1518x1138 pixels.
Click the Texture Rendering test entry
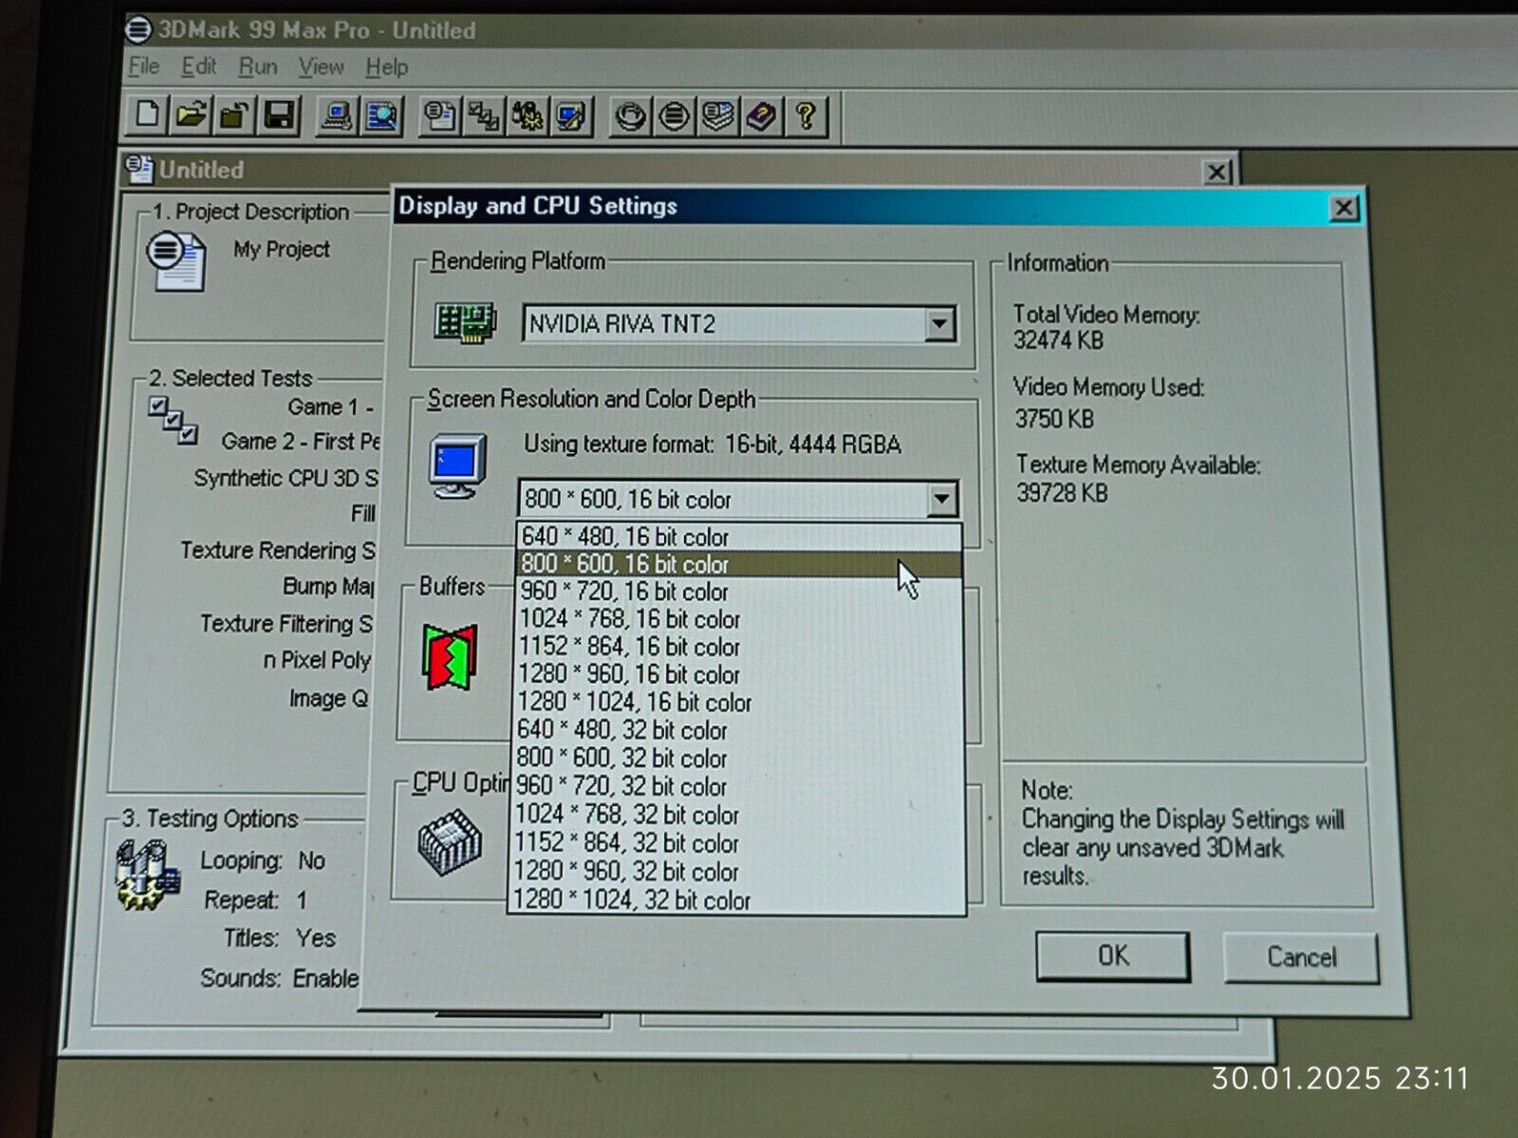pyautogui.click(x=278, y=551)
